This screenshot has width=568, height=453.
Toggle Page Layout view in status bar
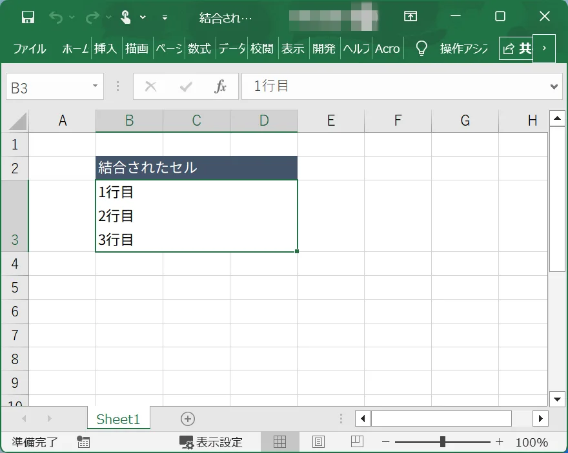[x=318, y=442]
